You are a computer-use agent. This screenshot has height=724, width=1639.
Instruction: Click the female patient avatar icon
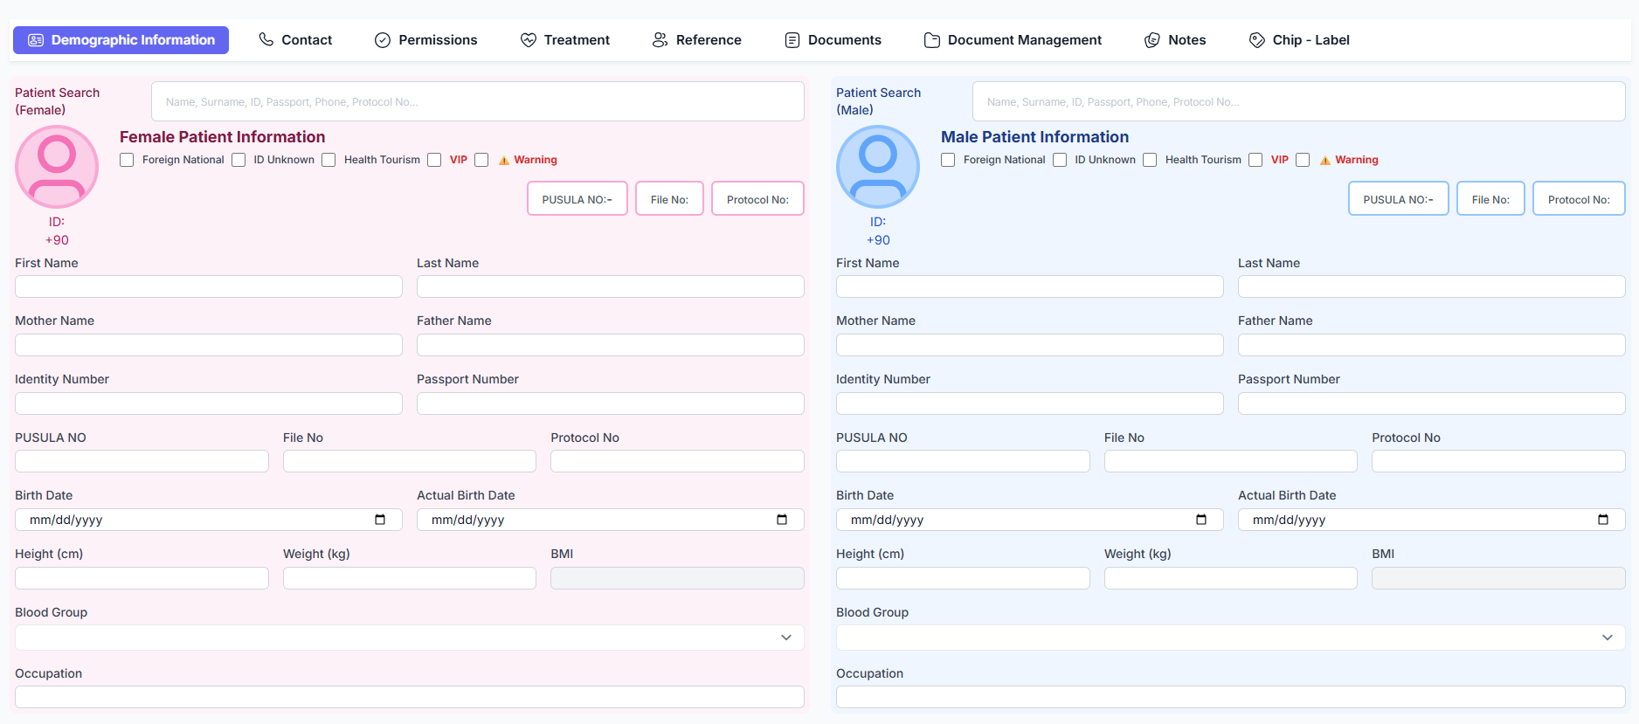[x=57, y=167]
